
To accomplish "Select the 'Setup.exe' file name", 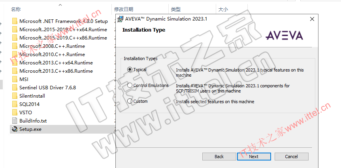I will click(x=30, y=129).
